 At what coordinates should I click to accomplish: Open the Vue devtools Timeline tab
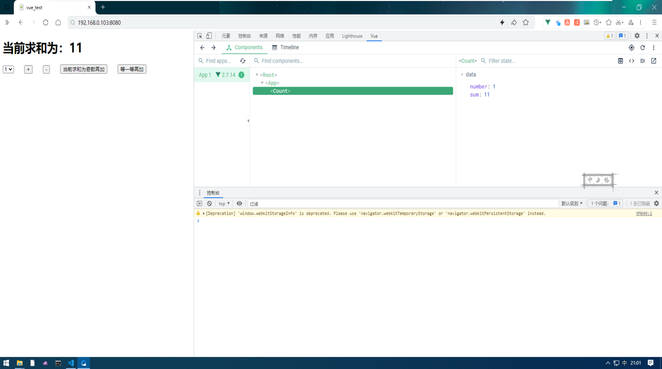point(285,48)
